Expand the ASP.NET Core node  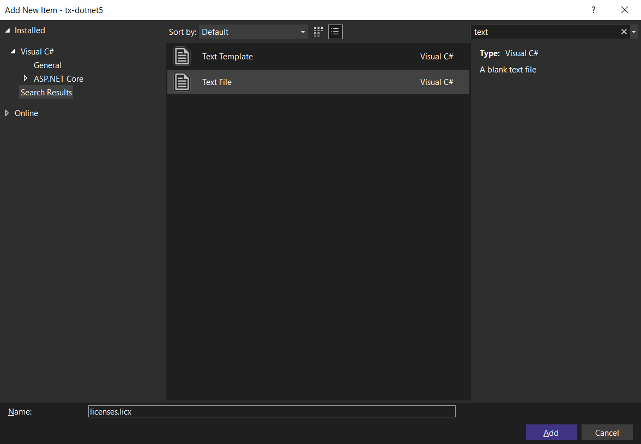(x=25, y=78)
